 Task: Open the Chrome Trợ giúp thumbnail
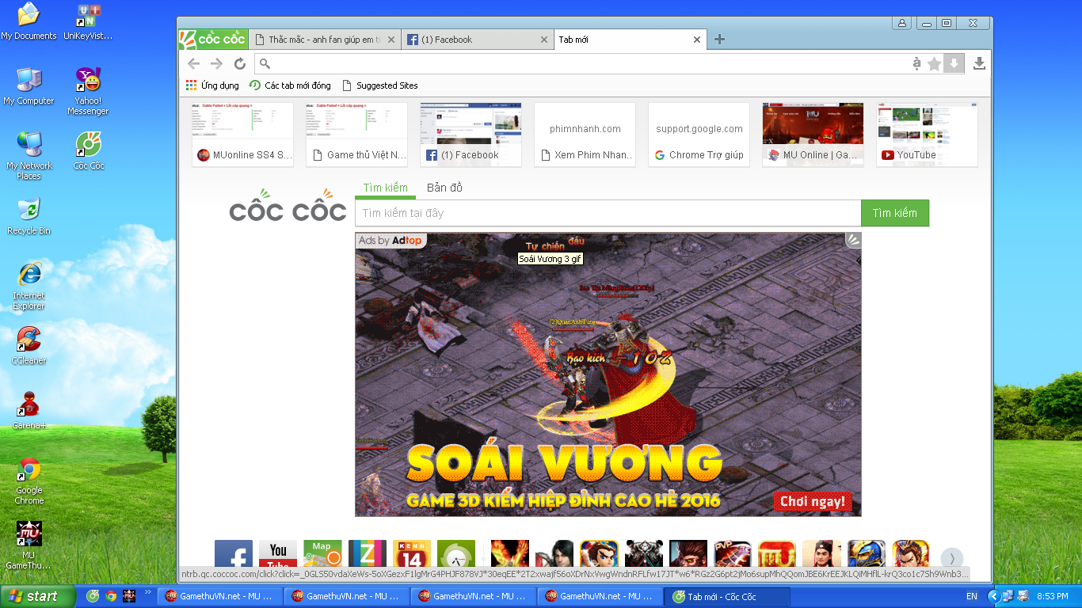699,135
